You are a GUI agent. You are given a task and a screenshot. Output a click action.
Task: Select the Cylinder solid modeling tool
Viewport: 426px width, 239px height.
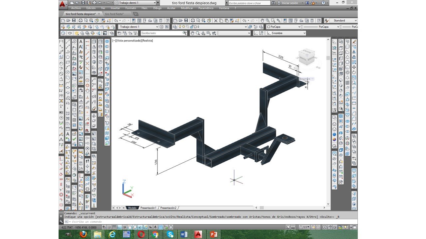pyautogui.click(x=94, y=52)
